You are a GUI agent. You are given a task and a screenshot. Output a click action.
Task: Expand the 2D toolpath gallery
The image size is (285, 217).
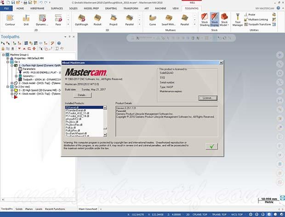pyautogui.click(x=68, y=24)
